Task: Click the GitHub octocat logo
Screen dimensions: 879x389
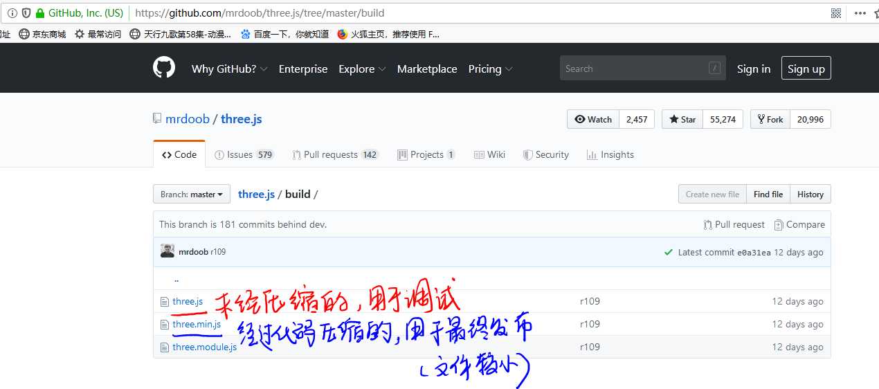Action: coord(164,68)
